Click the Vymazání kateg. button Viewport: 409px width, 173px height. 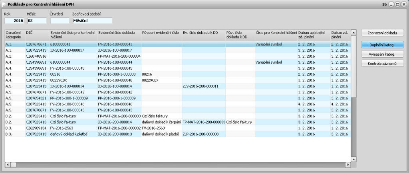pos(383,53)
